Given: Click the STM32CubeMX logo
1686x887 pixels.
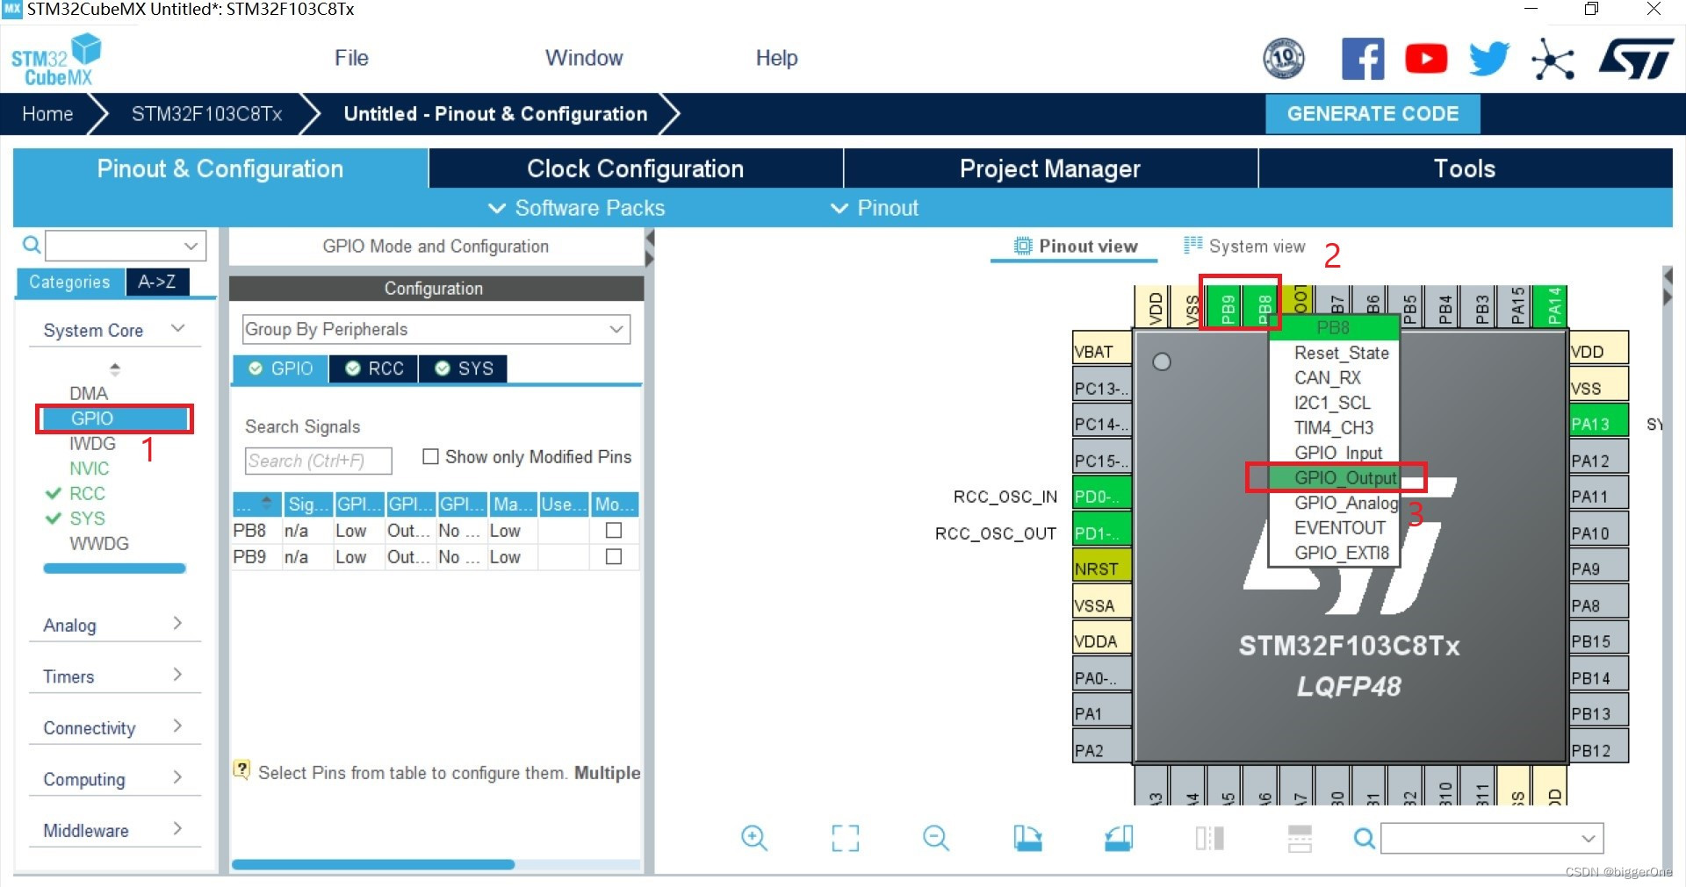Looking at the screenshot, I should pos(56,60).
